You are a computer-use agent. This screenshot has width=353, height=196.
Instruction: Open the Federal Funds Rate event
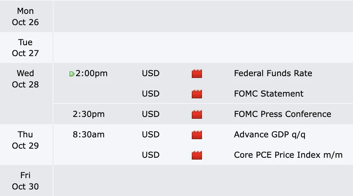273,73
